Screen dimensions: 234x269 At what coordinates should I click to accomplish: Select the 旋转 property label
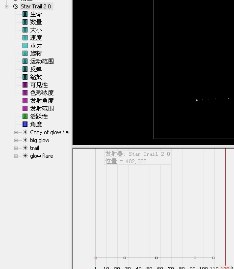[x=36, y=54]
